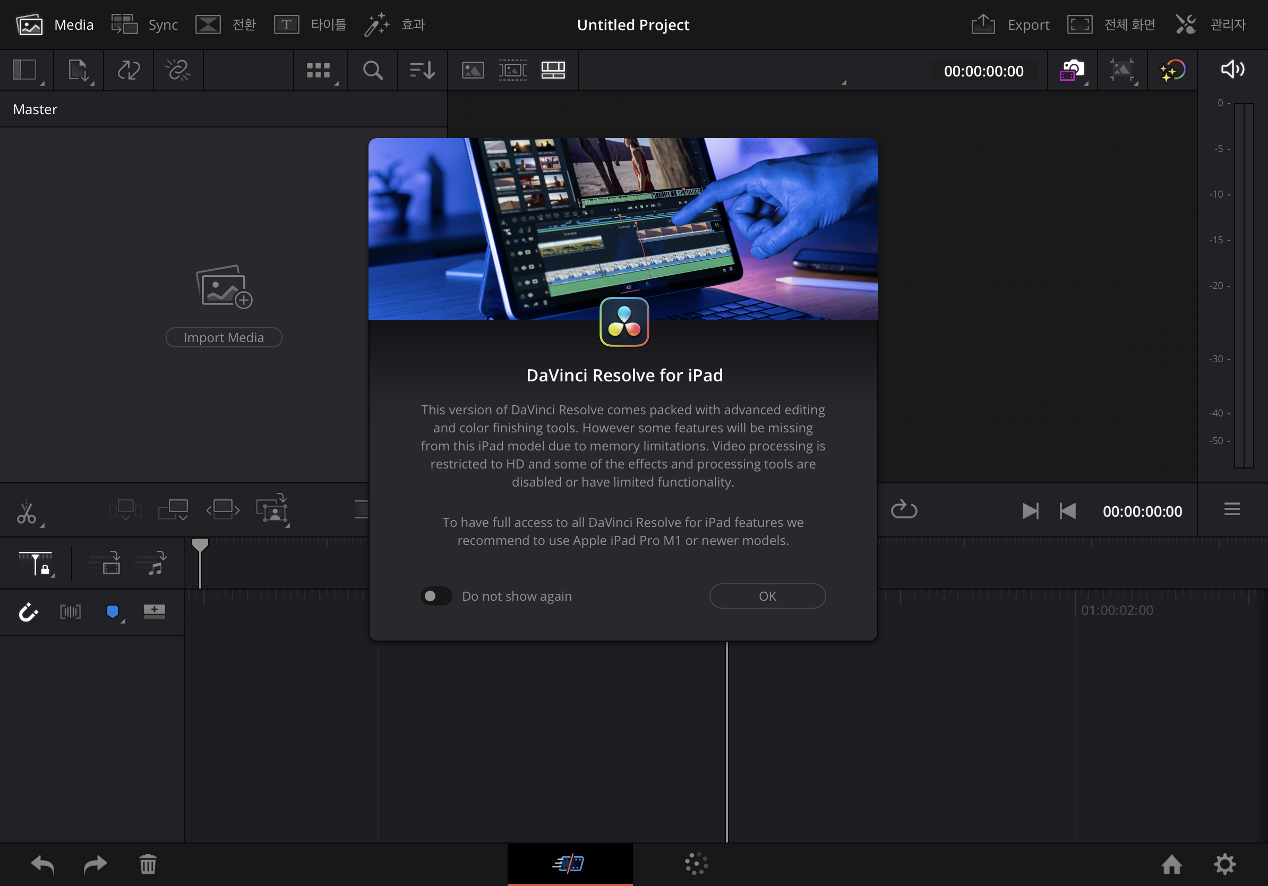Screen dimensions: 1268x886
Task: Click the viewer timecode field 00:00:00:00
Action: point(983,71)
